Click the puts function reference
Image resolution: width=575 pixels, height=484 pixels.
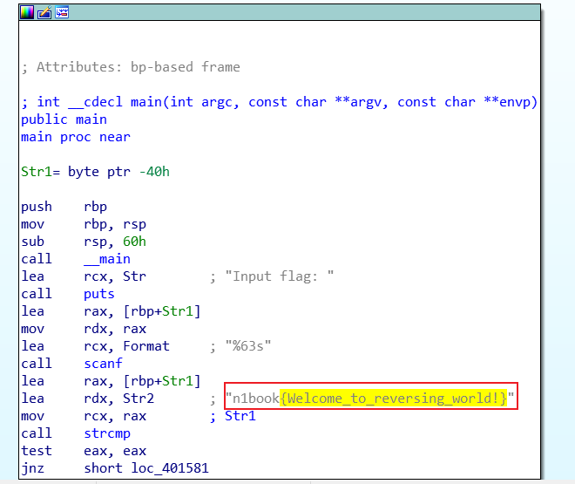click(x=99, y=294)
